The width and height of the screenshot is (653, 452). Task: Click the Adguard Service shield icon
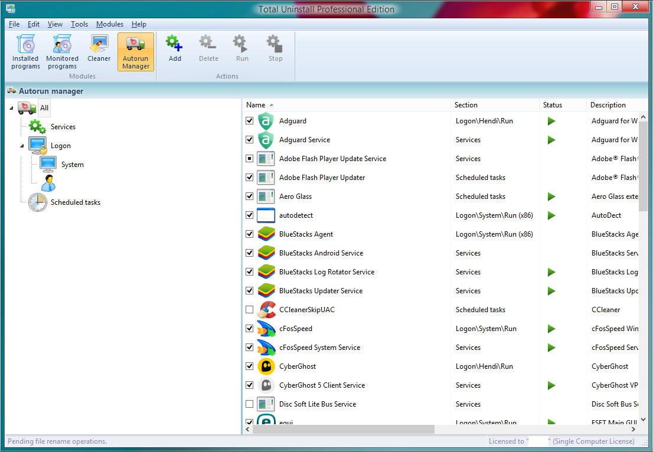tap(266, 140)
